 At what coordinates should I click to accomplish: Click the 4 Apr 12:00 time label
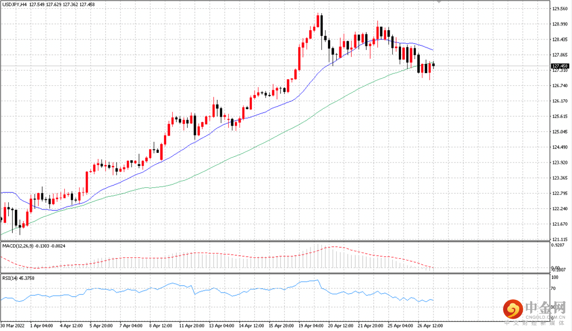pyautogui.click(x=71, y=326)
